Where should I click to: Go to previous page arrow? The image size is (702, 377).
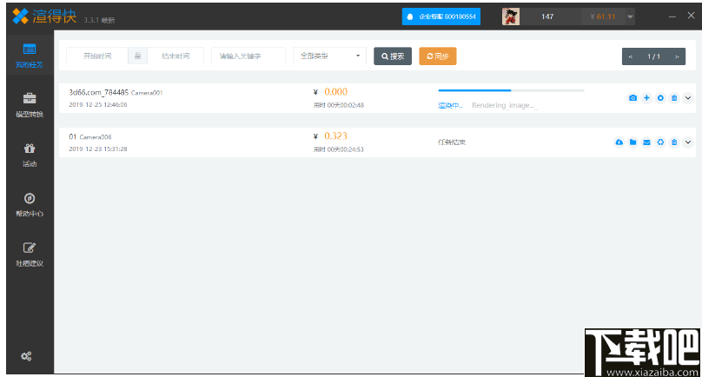(x=631, y=56)
